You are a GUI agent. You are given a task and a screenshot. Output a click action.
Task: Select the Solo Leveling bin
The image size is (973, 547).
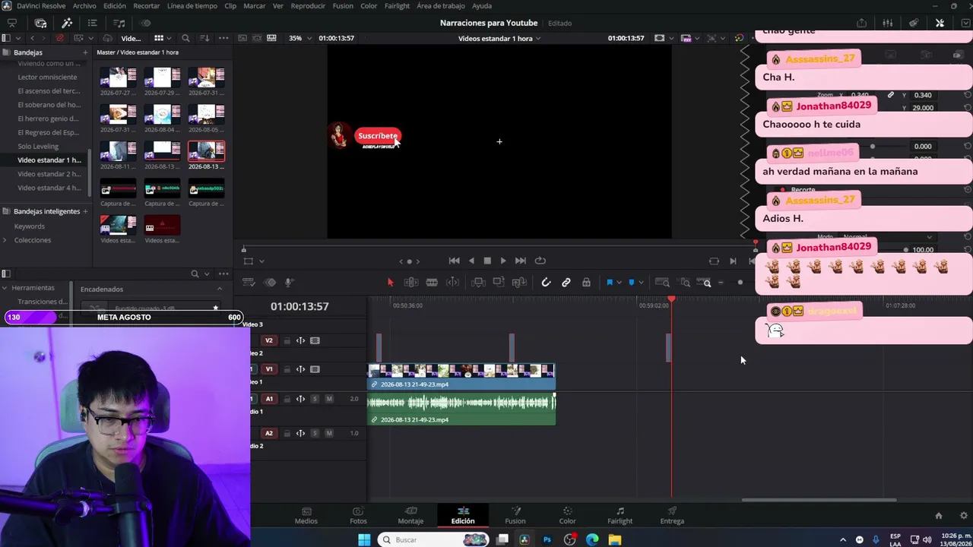[x=38, y=146]
